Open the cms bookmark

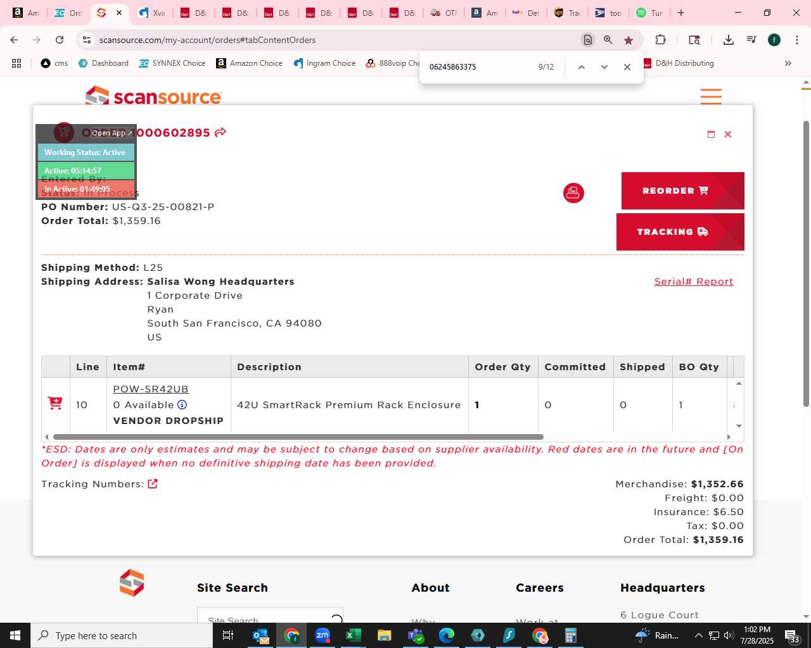click(54, 63)
